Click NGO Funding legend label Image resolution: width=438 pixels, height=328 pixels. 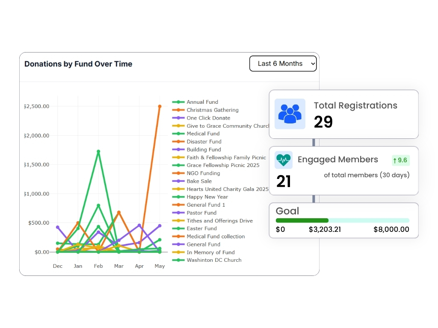coord(203,173)
